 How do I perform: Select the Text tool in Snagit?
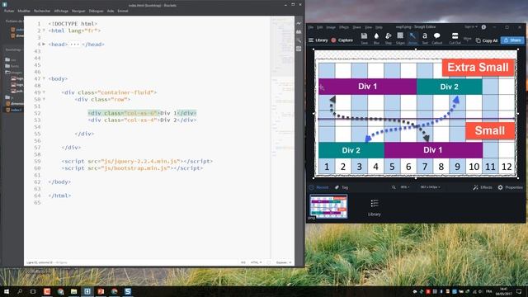(x=425, y=38)
